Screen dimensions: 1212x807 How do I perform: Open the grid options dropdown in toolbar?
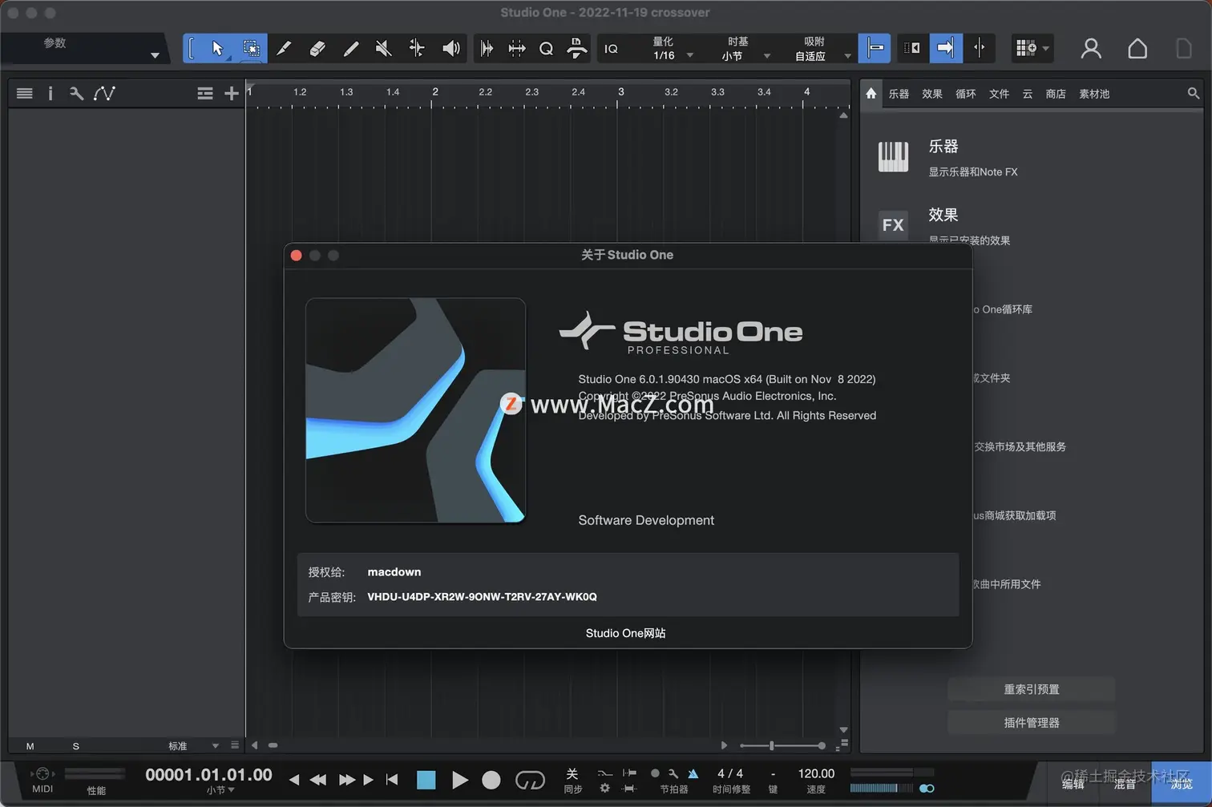(1032, 48)
